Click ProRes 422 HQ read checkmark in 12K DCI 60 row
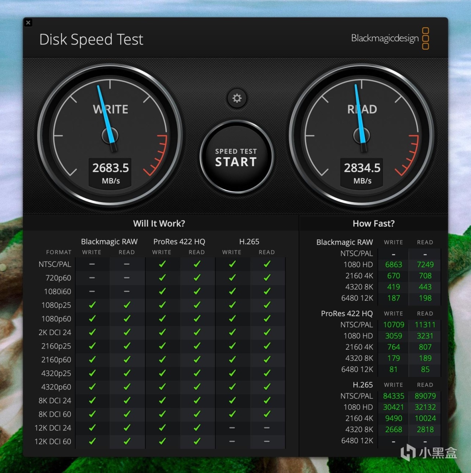471x473 pixels. pyautogui.click(x=197, y=441)
